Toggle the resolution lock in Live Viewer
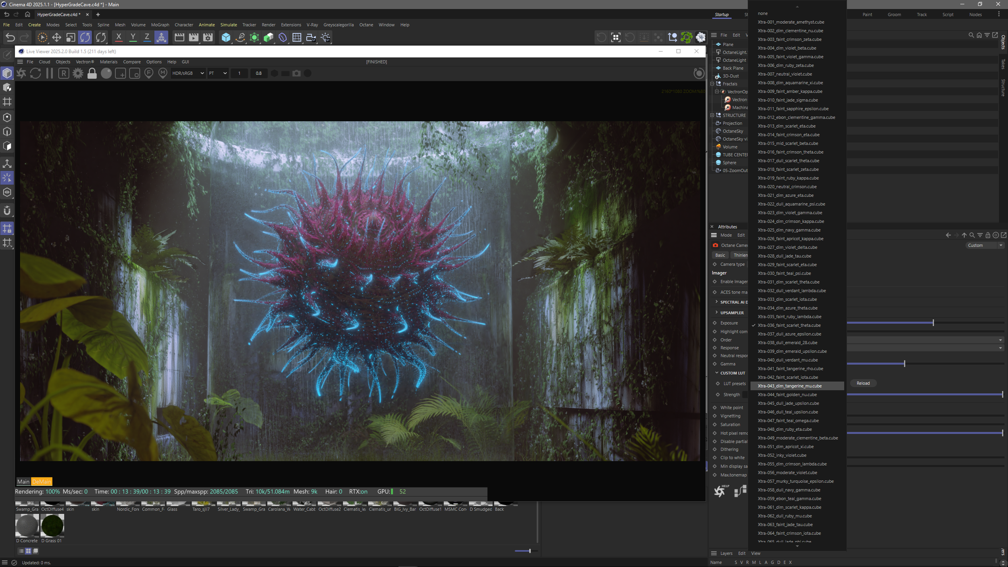This screenshot has width=1008, height=567. pos(92,73)
